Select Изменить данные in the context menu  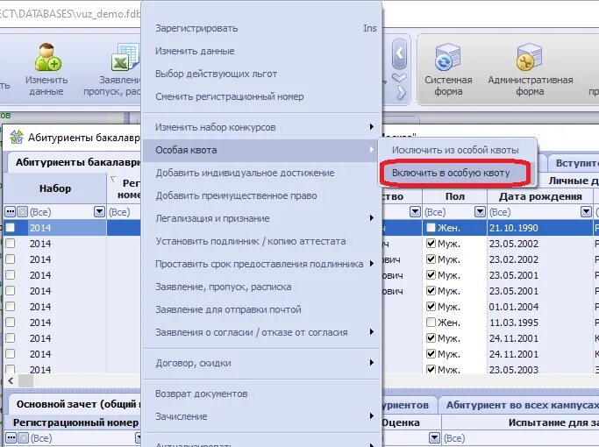[261, 51]
